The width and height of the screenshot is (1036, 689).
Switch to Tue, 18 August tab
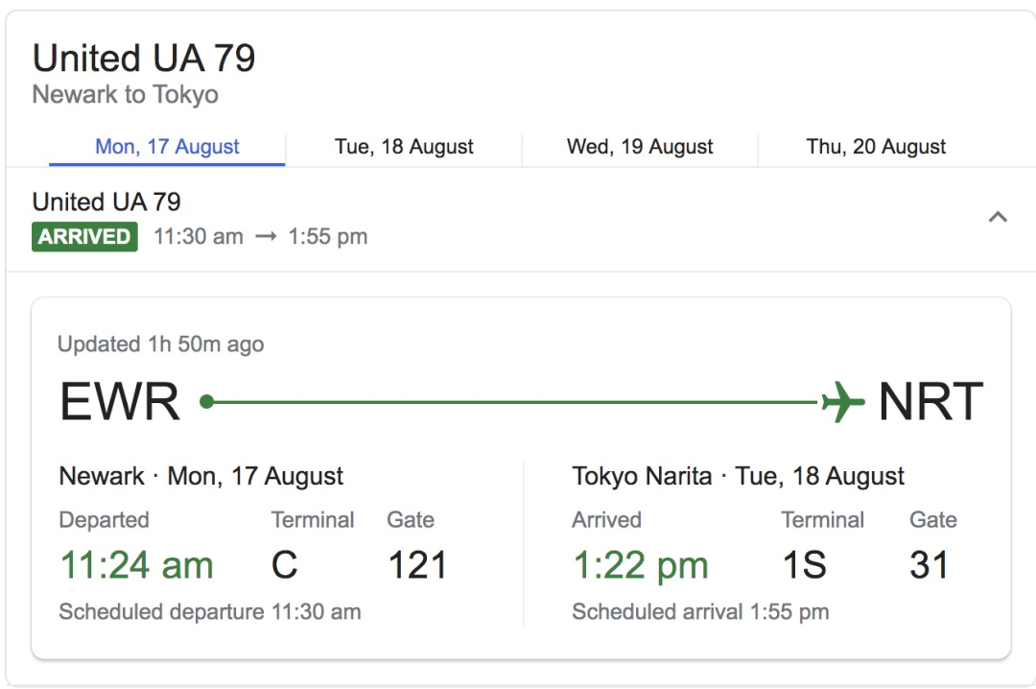pyautogui.click(x=404, y=147)
